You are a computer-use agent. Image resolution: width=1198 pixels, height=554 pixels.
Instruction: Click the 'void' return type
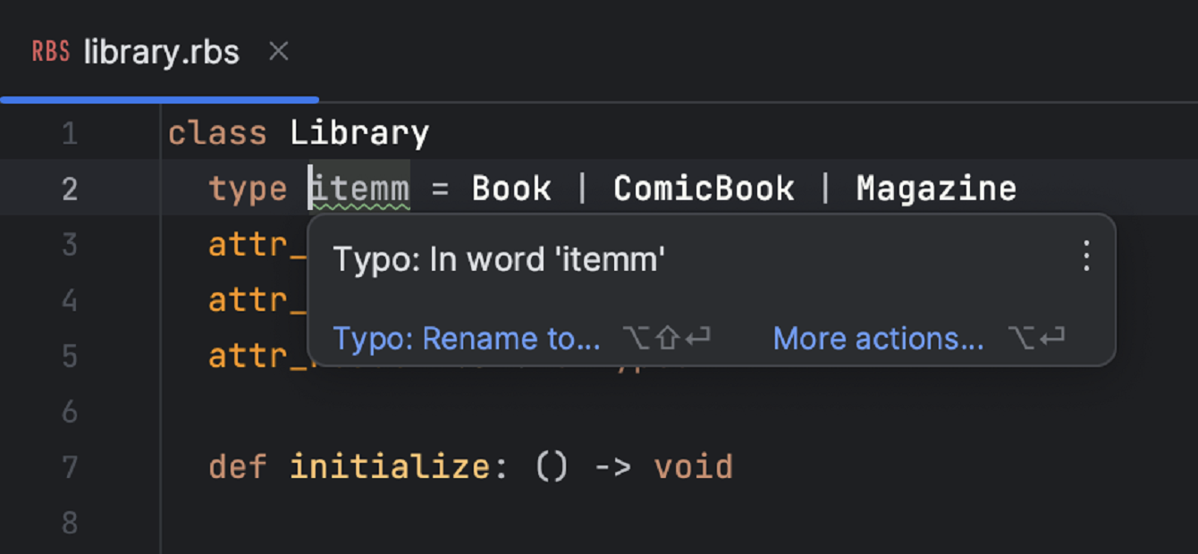pos(693,466)
